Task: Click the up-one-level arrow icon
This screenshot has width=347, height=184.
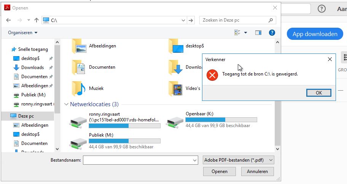Action: pyautogui.click(x=37, y=20)
